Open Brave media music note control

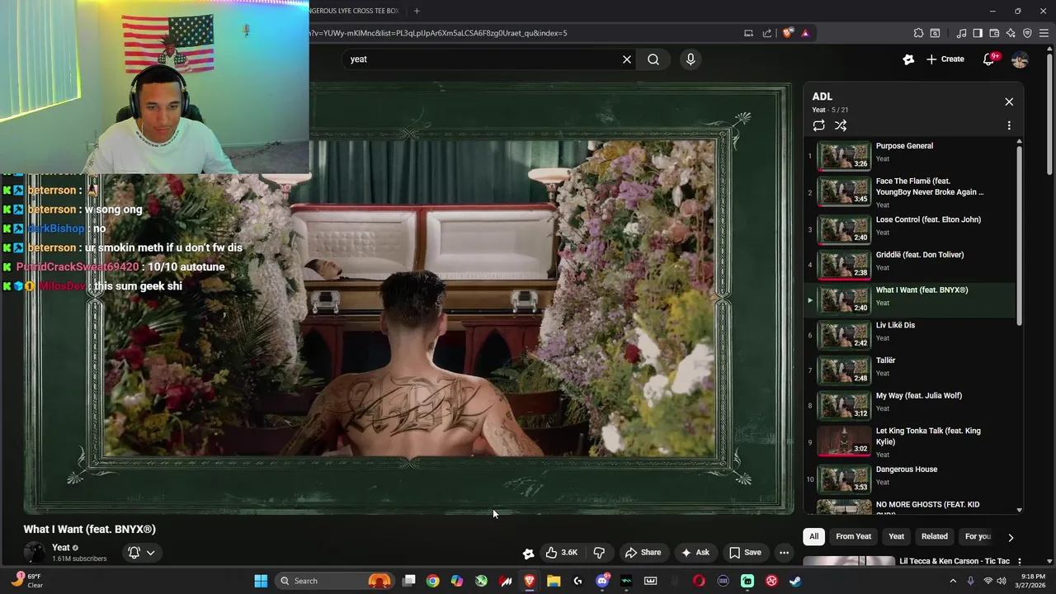[x=961, y=33]
